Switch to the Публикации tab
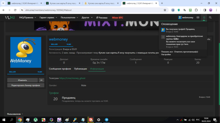 click(x=80, y=69)
